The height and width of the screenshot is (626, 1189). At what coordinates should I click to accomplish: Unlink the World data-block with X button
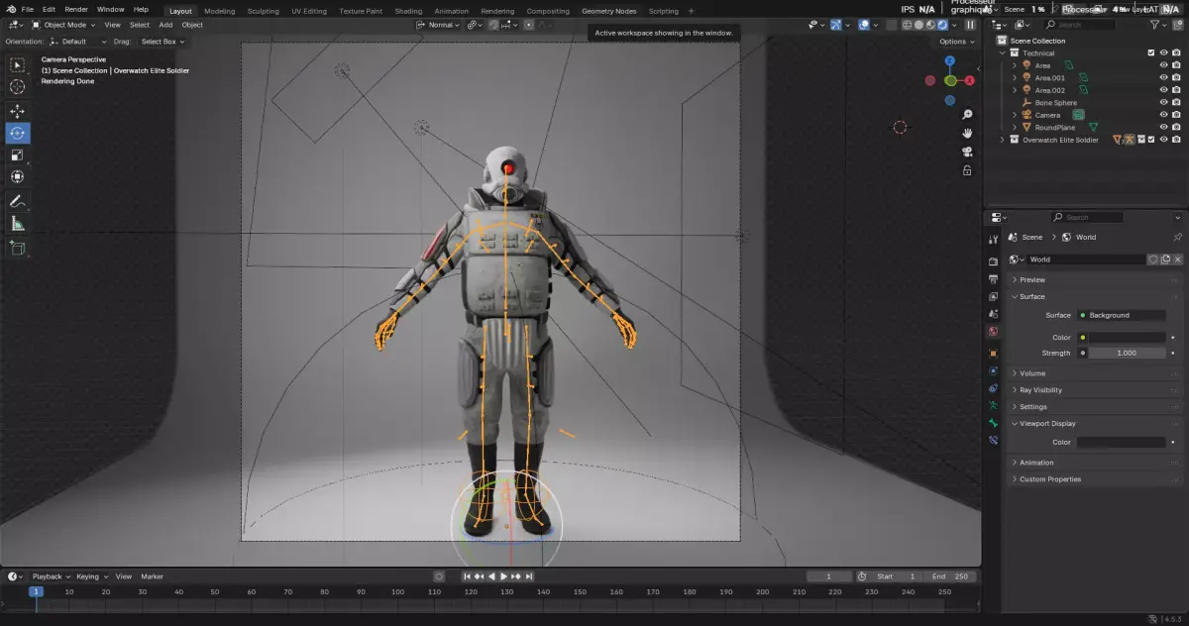coord(1177,260)
